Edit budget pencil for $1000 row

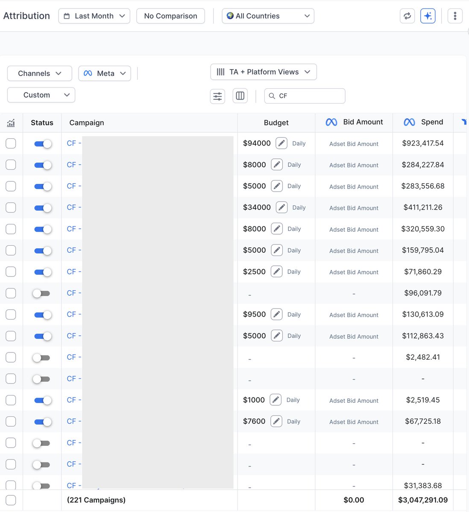click(276, 400)
